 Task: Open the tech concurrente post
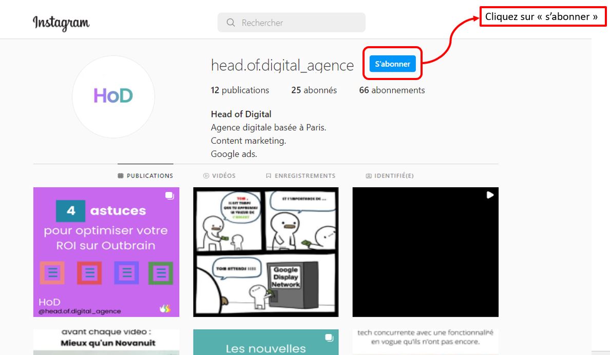tap(425, 342)
